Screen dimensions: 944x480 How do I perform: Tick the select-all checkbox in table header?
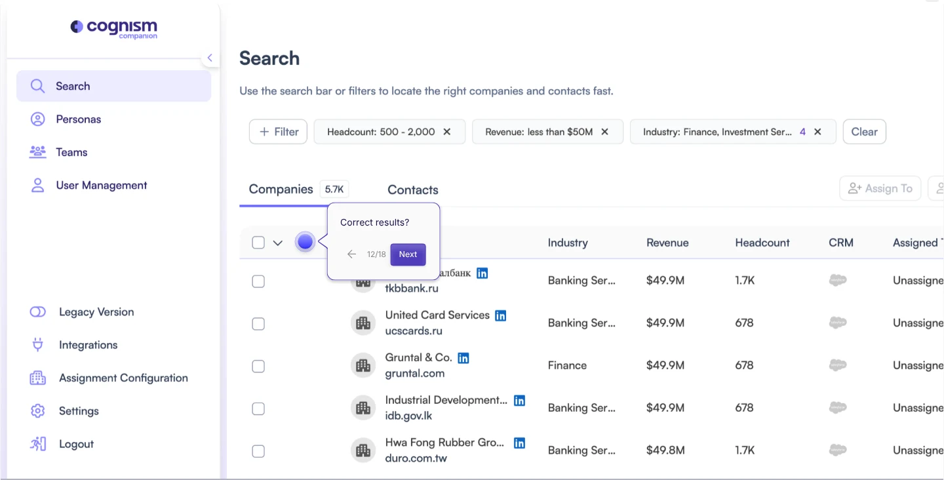(258, 243)
